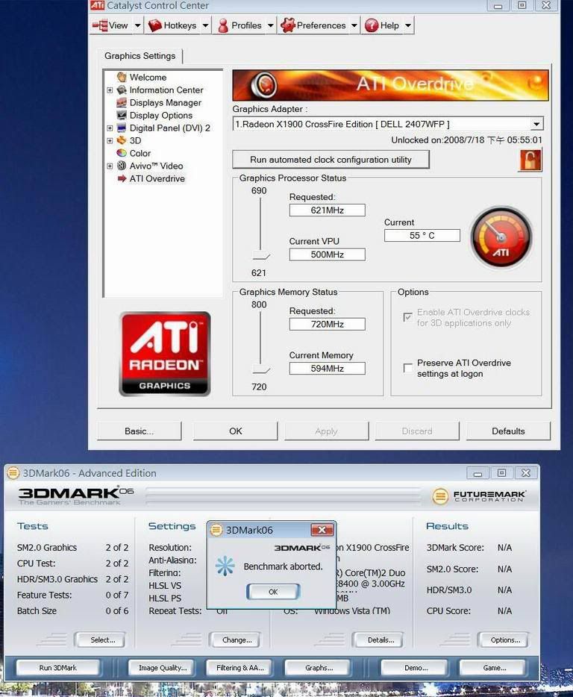Click the ATI Radeon Graphics logo
This screenshot has width=573, height=697.
(x=165, y=354)
